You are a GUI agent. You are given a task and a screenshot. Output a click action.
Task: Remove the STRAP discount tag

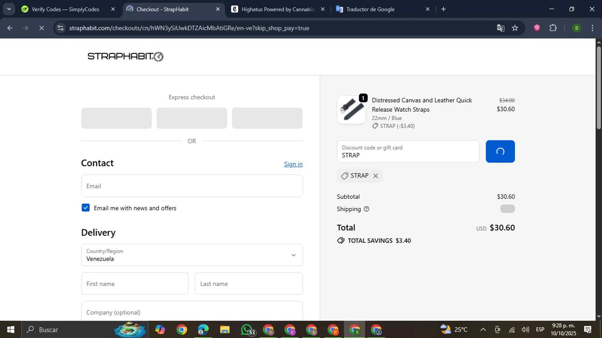pyautogui.click(x=376, y=176)
